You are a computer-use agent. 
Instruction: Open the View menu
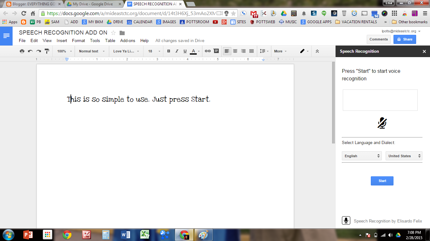pyautogui.click(x=47, y=40)
